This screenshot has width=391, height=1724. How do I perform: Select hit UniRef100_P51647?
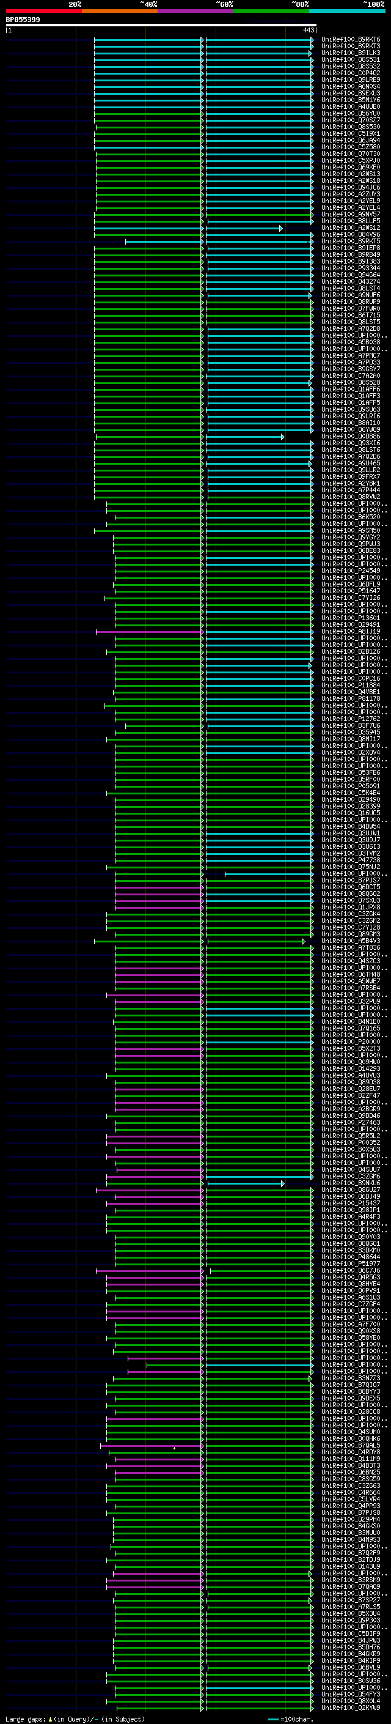click(x=351, y=591)
